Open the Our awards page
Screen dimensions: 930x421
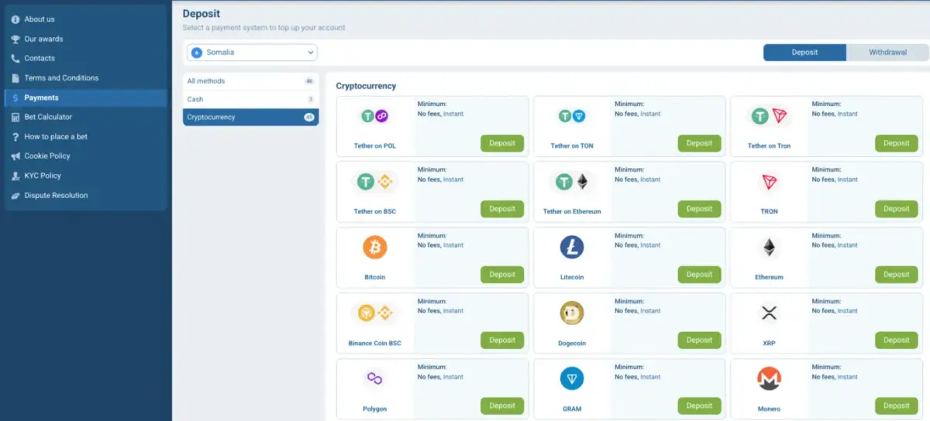pos(85,39)
